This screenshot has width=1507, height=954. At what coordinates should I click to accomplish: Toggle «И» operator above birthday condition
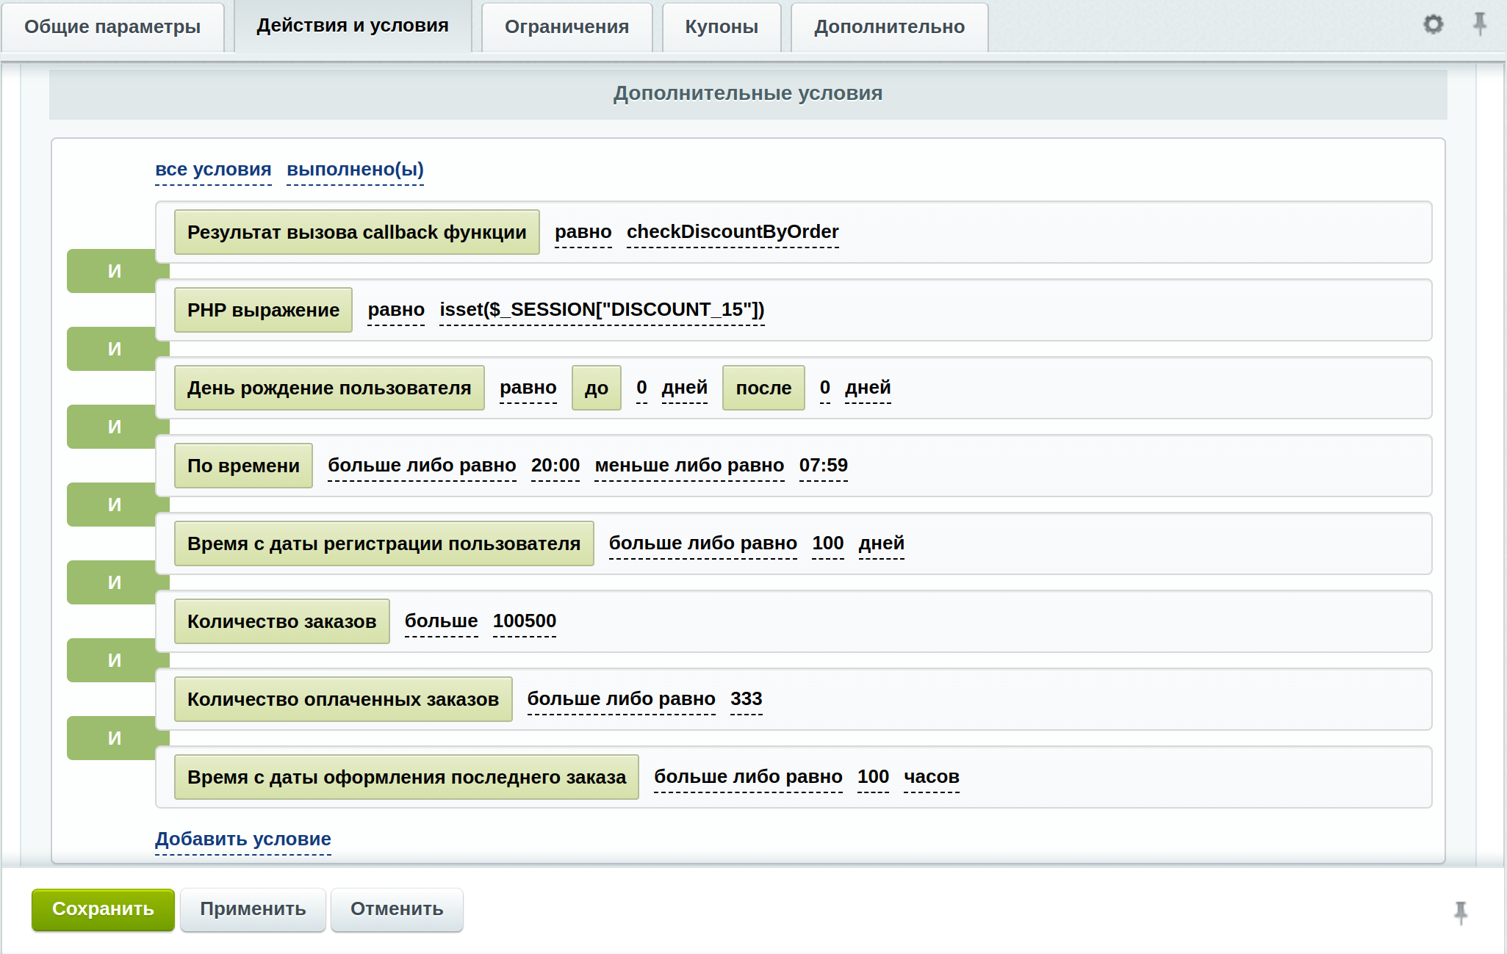(x=114, y=349)
